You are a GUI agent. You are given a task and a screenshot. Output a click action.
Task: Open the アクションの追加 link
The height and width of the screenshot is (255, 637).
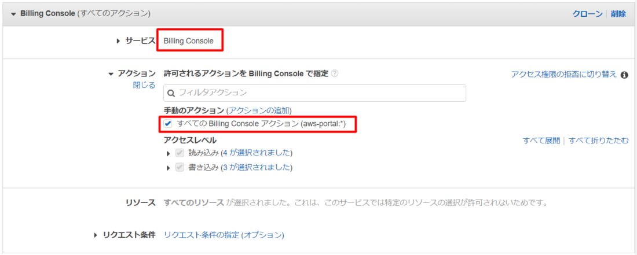tap(259, 110)
